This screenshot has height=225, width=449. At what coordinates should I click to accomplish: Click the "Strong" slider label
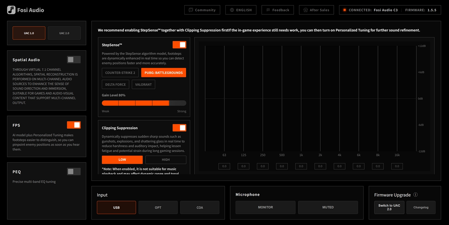pyautogui.click(x=182, y=111)
